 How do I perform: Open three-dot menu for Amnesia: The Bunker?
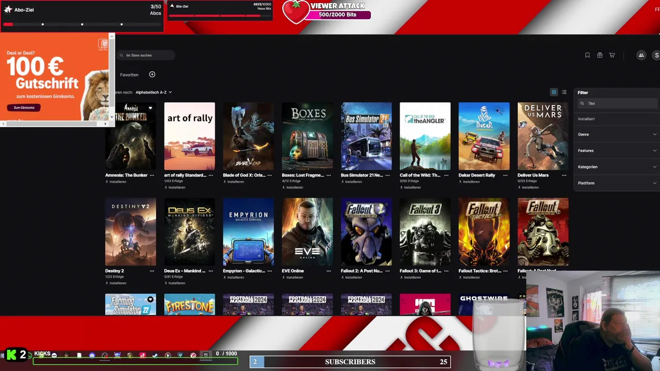152,175
